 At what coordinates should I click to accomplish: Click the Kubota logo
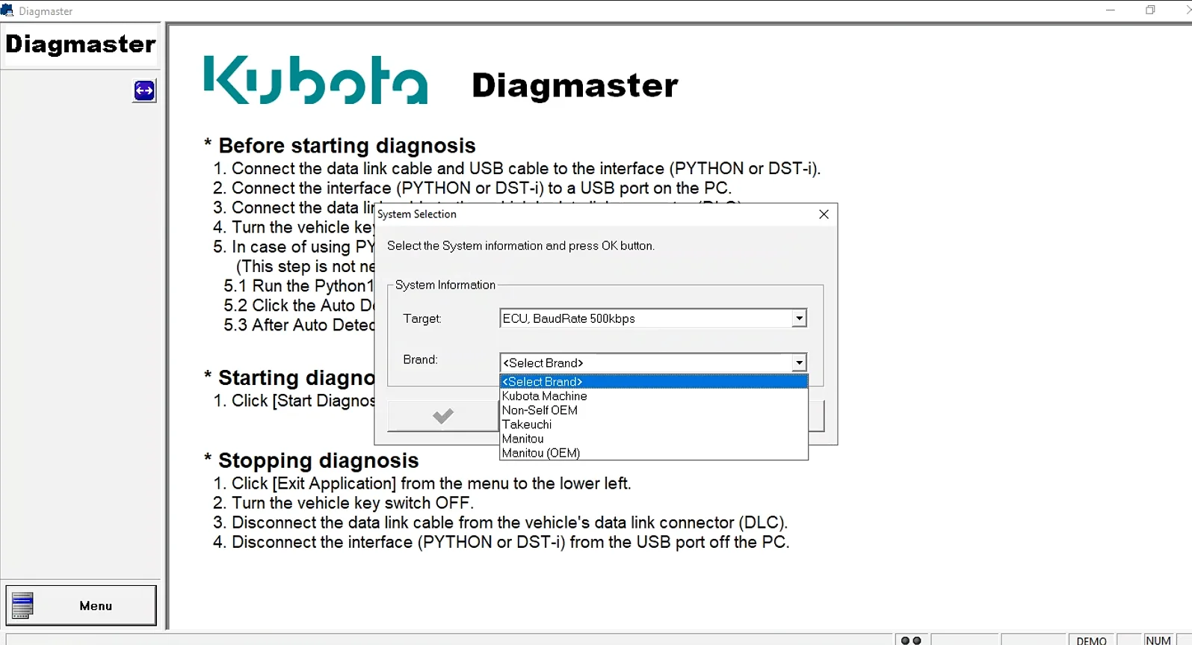(x=315, y=79)
